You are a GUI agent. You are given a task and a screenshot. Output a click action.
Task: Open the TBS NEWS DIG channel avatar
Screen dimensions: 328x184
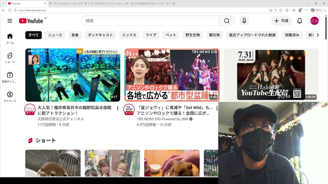click(129, 109)
